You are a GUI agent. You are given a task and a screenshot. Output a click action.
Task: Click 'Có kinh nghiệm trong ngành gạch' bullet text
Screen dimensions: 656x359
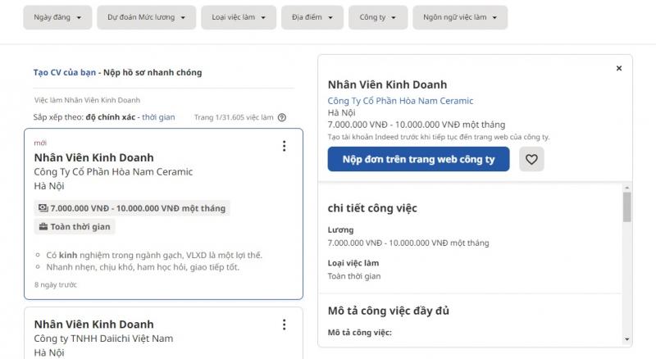pyautogui.click(x=154, y=255)
